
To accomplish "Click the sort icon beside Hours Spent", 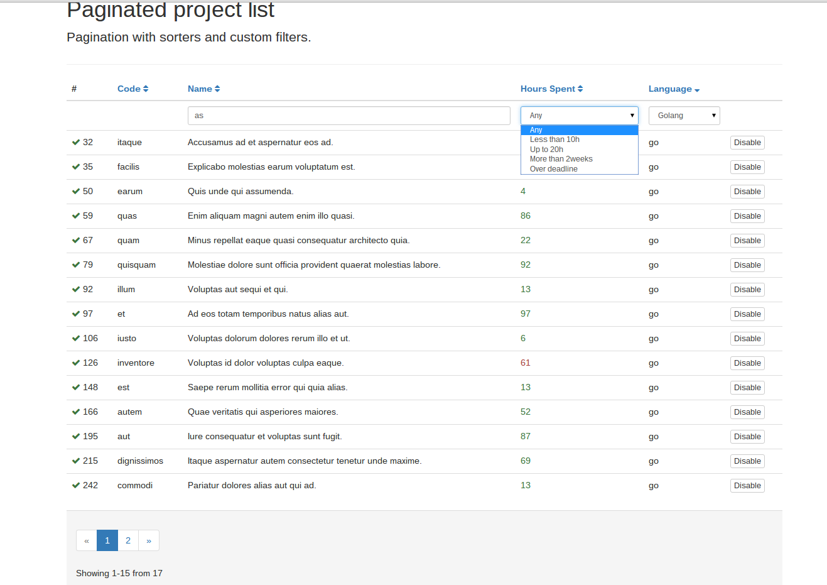I will (x=580, y=89).
